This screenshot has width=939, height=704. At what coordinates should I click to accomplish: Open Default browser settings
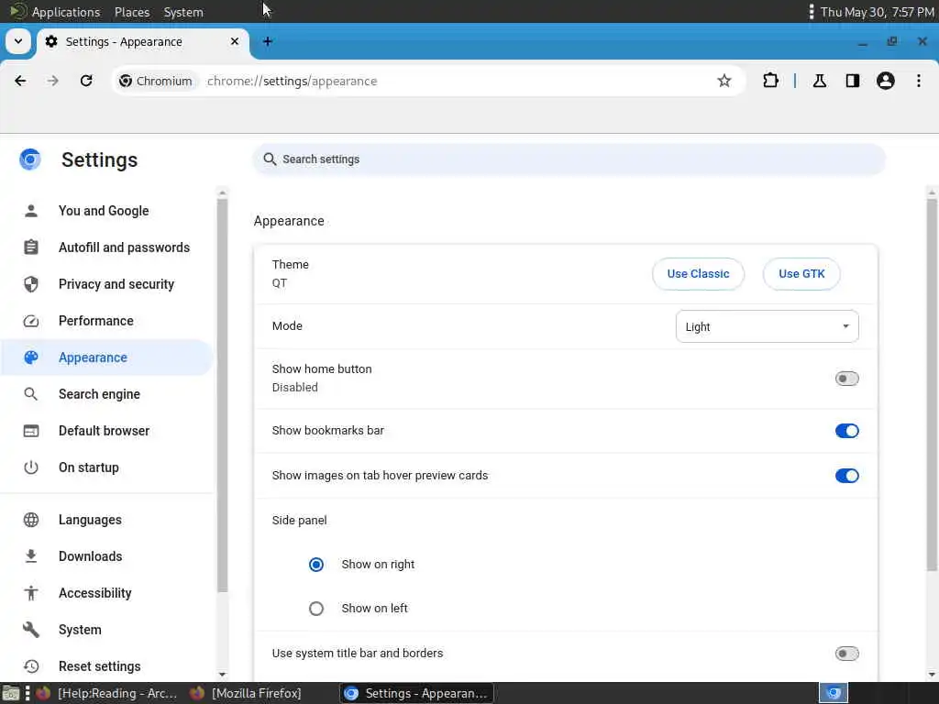(x=105, y=431)
